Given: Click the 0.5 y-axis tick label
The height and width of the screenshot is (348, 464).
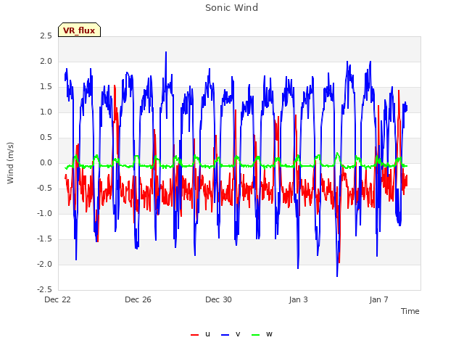Looking at the screenshot, I should click(x=46, y=138).
